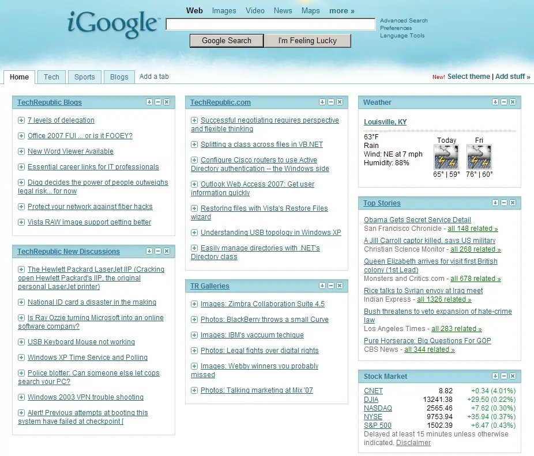The width and height of the screenshot is (534, 456).
Task: Open 'Obama Gets Secret Service Detail' story
Action: [x=417, y=220]
